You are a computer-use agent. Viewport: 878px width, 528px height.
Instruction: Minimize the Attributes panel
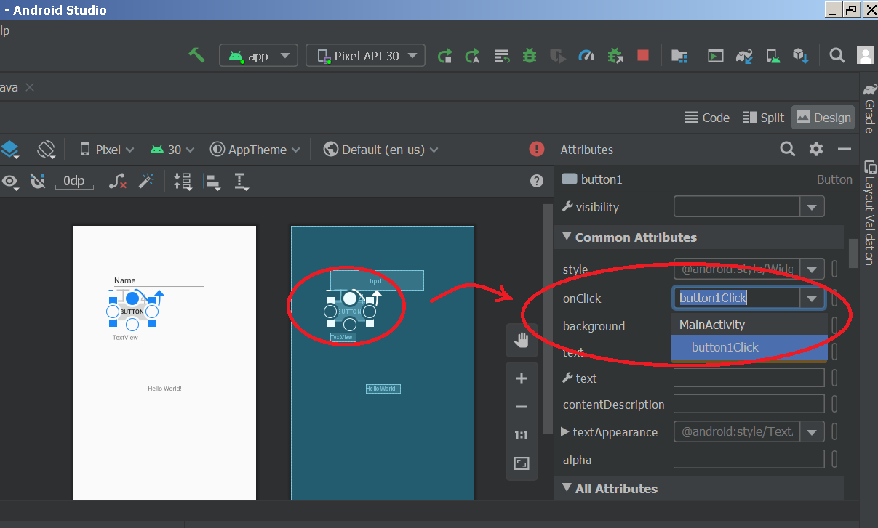tap(845, 149)
